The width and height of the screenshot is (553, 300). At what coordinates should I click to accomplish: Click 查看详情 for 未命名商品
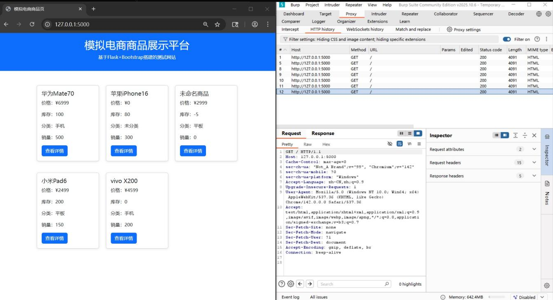193,151
